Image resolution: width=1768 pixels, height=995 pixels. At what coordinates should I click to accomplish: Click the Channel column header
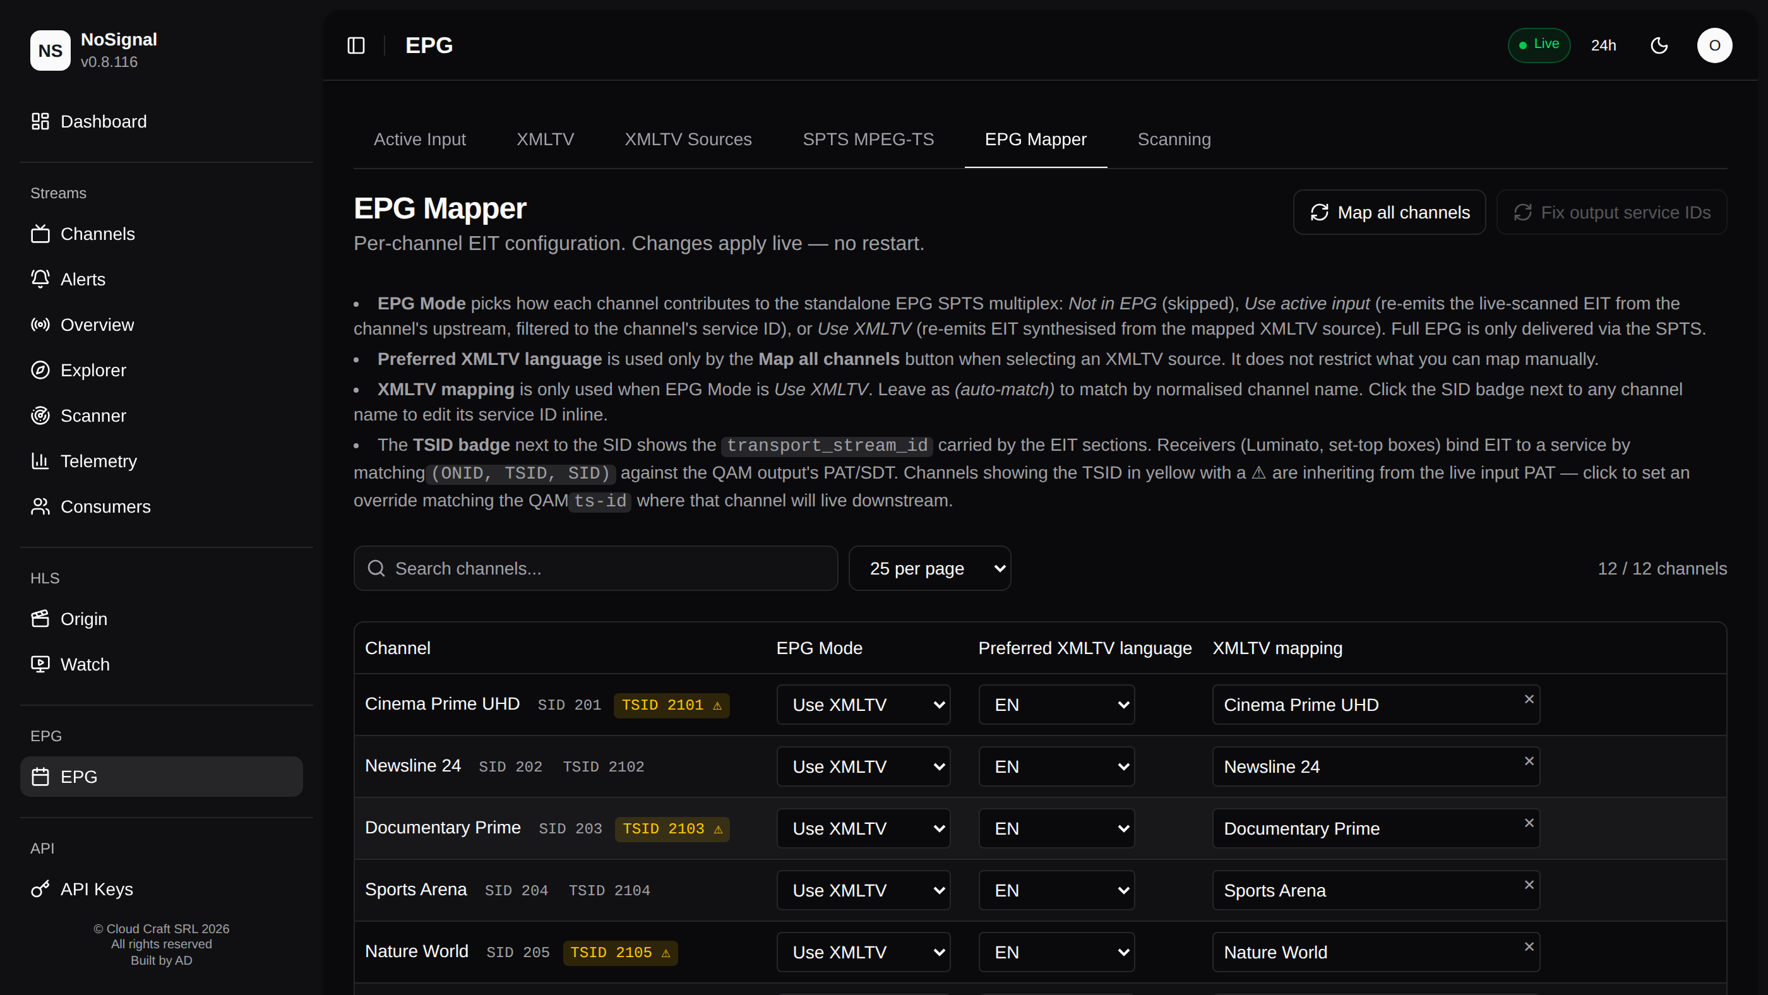click(x=397, y=648)
